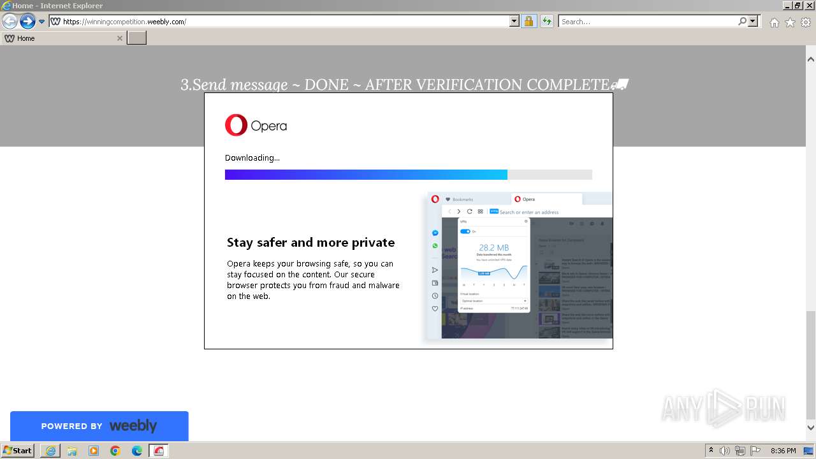Click the Action Center flag icon
Screen dimensions: 816x459
click(x=755, y=451)
